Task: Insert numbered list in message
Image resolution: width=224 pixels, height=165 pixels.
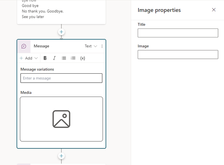Action: pos(64,58)
